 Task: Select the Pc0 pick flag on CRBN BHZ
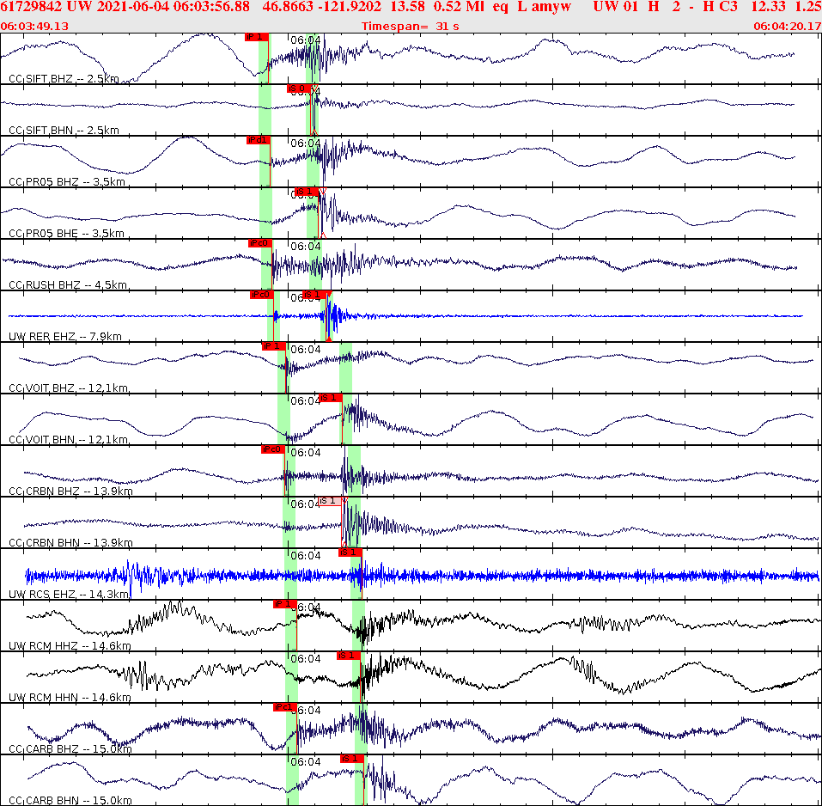point(273,448)
